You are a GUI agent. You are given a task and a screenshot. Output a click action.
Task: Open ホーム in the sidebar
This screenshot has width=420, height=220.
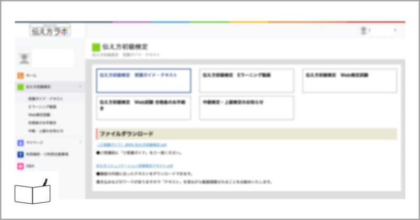coord(31,76)
